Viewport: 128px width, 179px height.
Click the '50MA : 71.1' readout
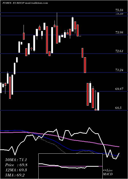(x=16, y=160)
